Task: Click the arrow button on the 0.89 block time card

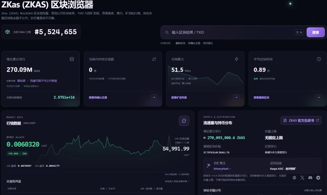Action: pyautogui.click(x=318, y=97)
